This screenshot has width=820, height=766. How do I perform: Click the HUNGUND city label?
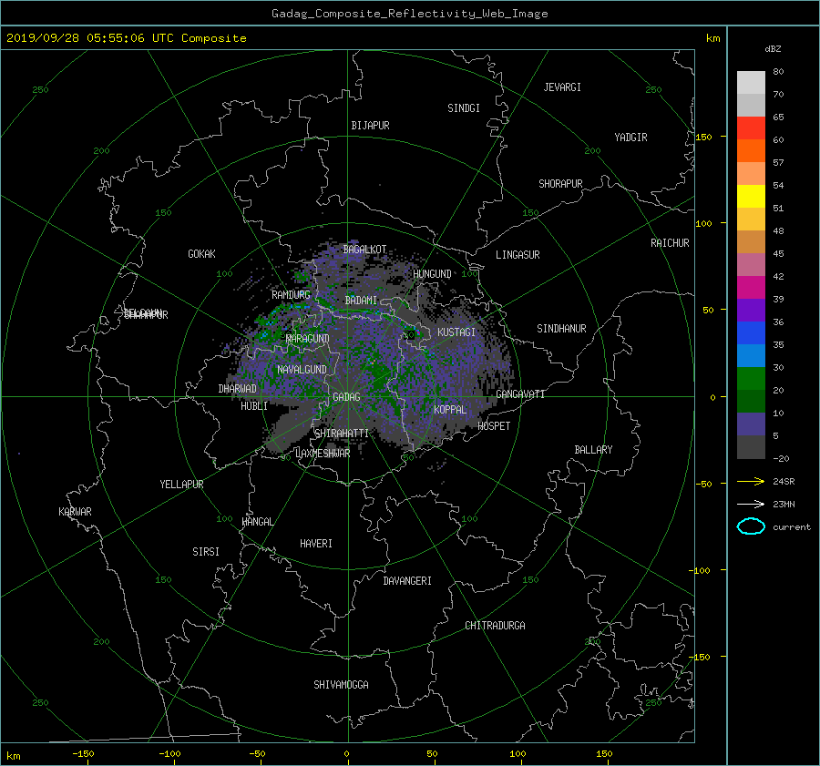pos(432,274)
